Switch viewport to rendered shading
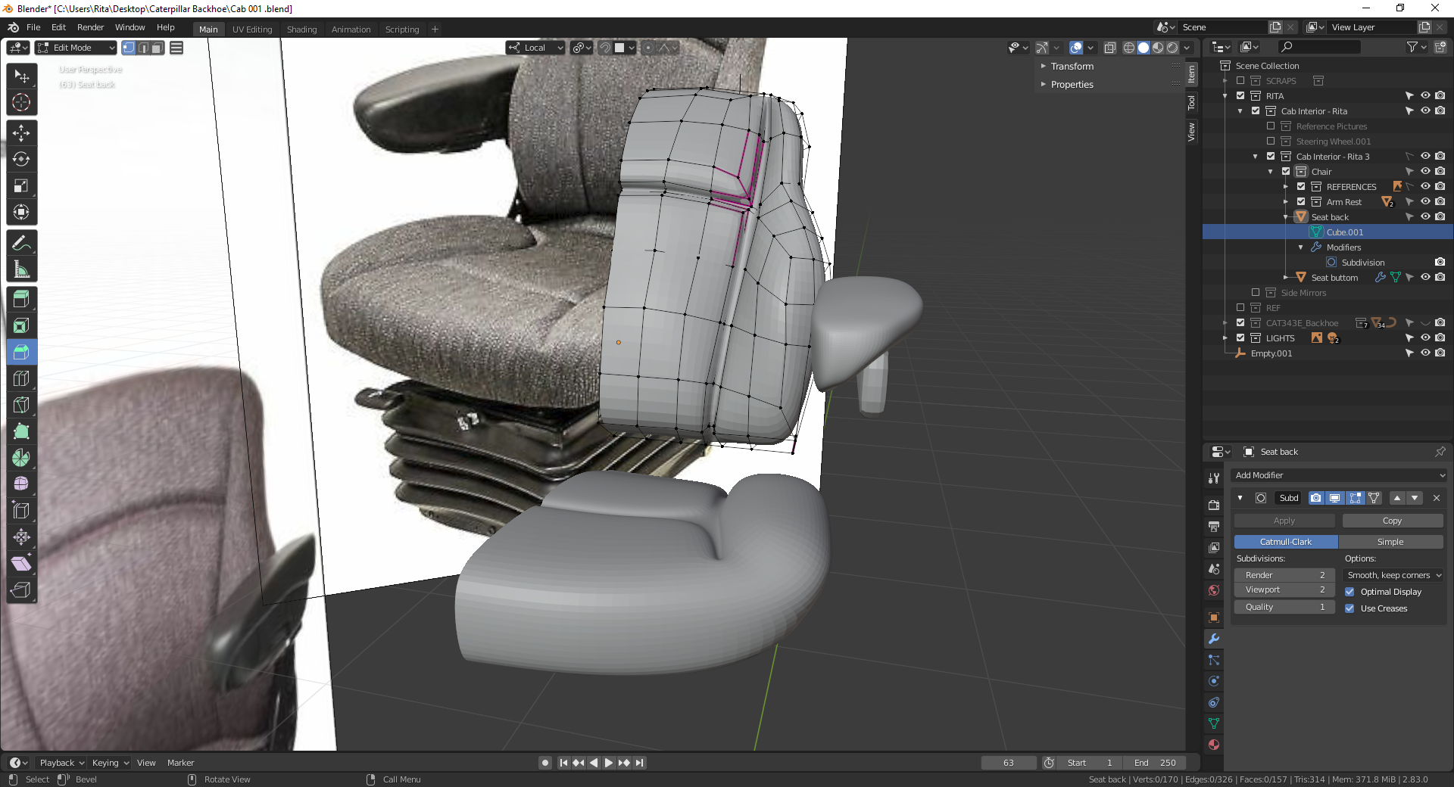The width and height of the screenshot is (1454, 787). 1172,48
